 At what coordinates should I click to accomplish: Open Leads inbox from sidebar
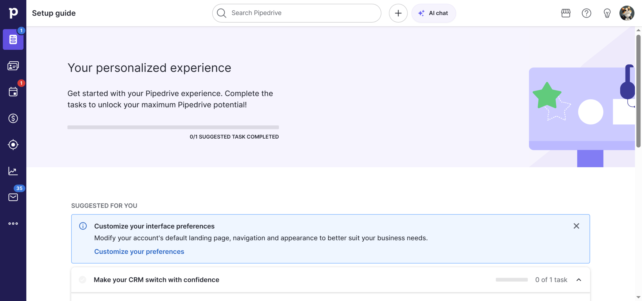[13, 66]
